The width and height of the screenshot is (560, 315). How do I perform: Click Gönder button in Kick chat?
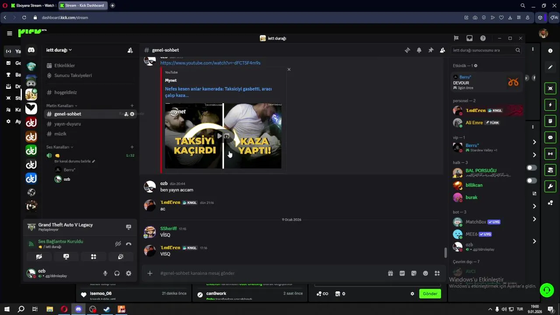tap(430, 294)
